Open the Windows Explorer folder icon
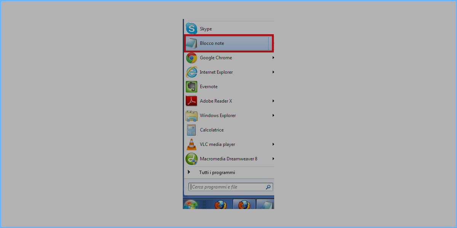 click(192, 116)
